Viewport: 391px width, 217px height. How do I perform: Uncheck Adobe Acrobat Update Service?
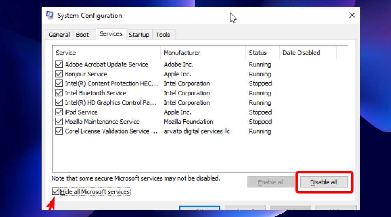pos(59,64)
